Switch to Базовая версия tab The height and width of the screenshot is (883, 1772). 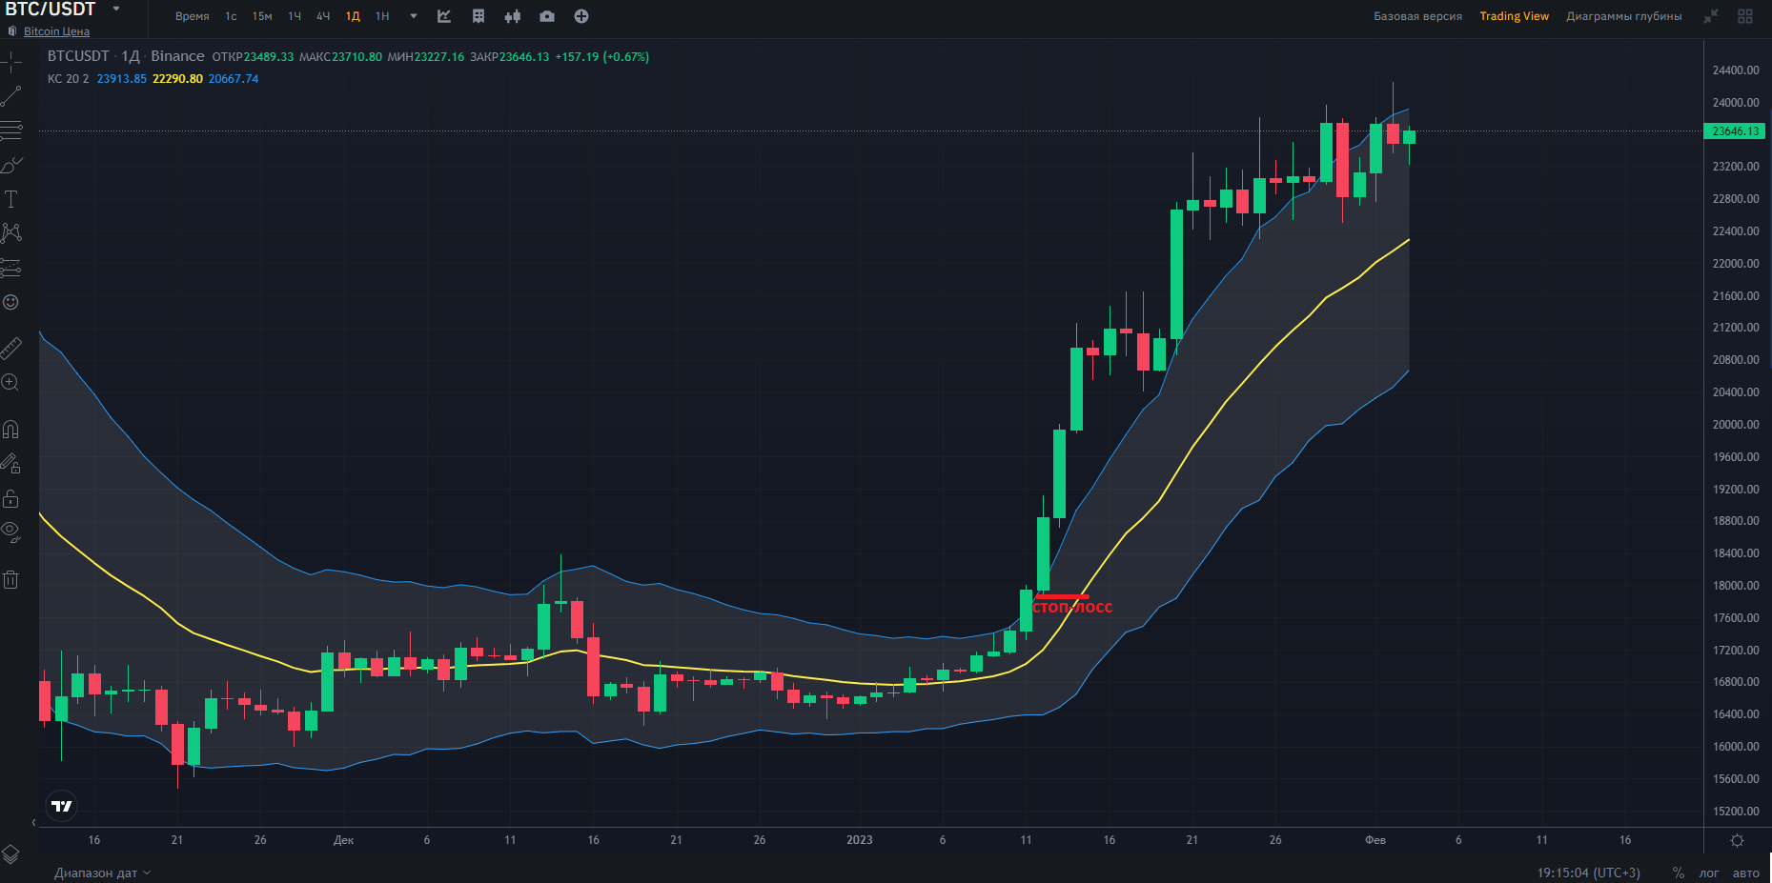1417,16
